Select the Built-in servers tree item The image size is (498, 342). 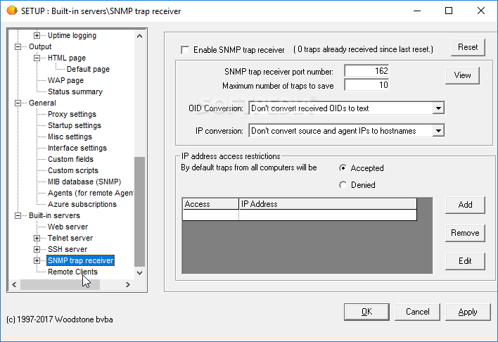coord(54,215)
